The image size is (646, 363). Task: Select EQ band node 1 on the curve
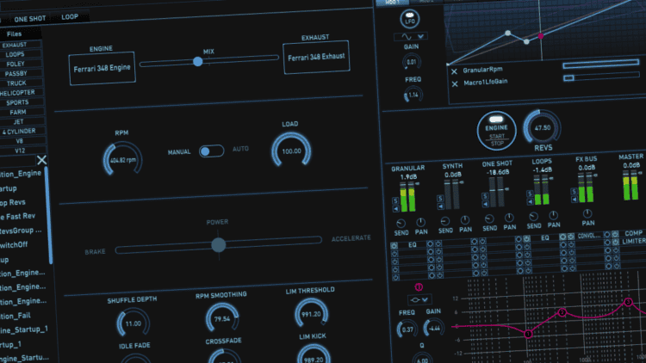[x=528, y=334]
